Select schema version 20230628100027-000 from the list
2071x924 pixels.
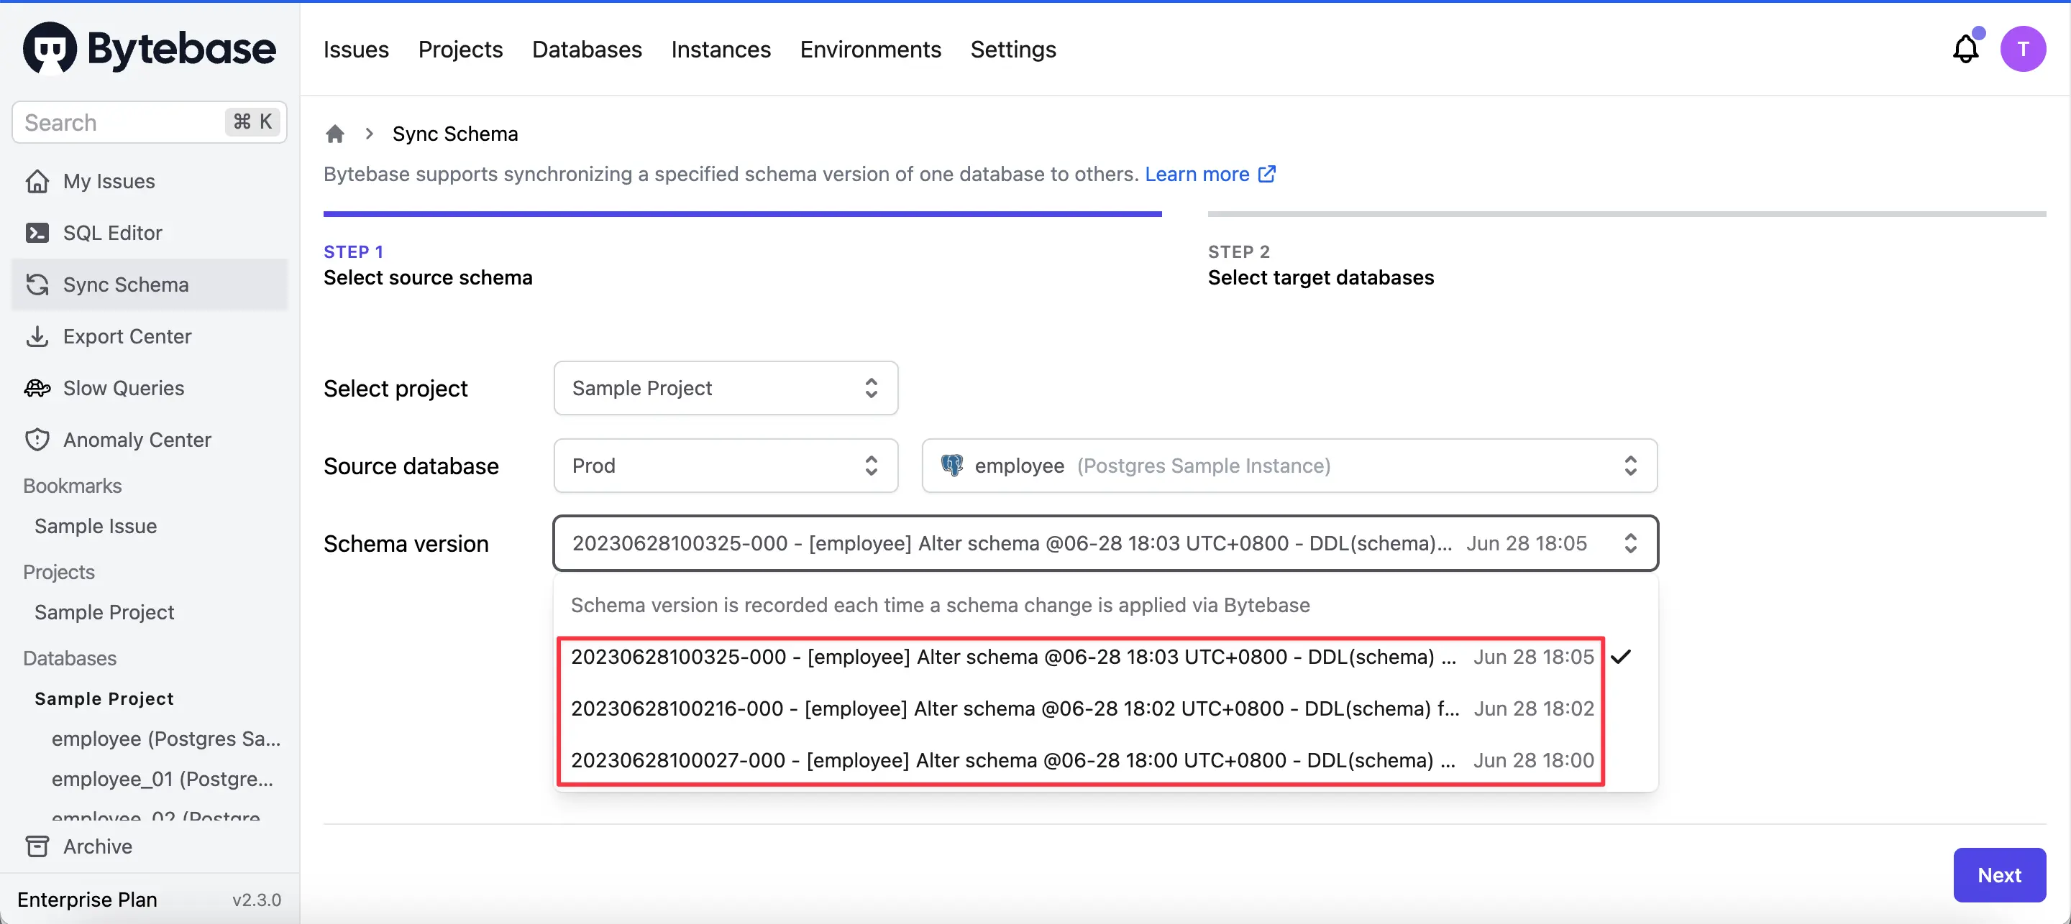click(x=1013, y=761)
